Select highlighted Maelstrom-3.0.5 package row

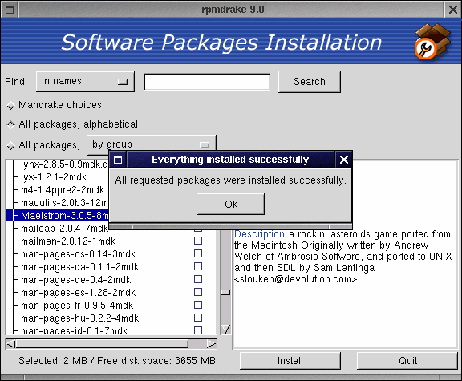click(58, 216)
